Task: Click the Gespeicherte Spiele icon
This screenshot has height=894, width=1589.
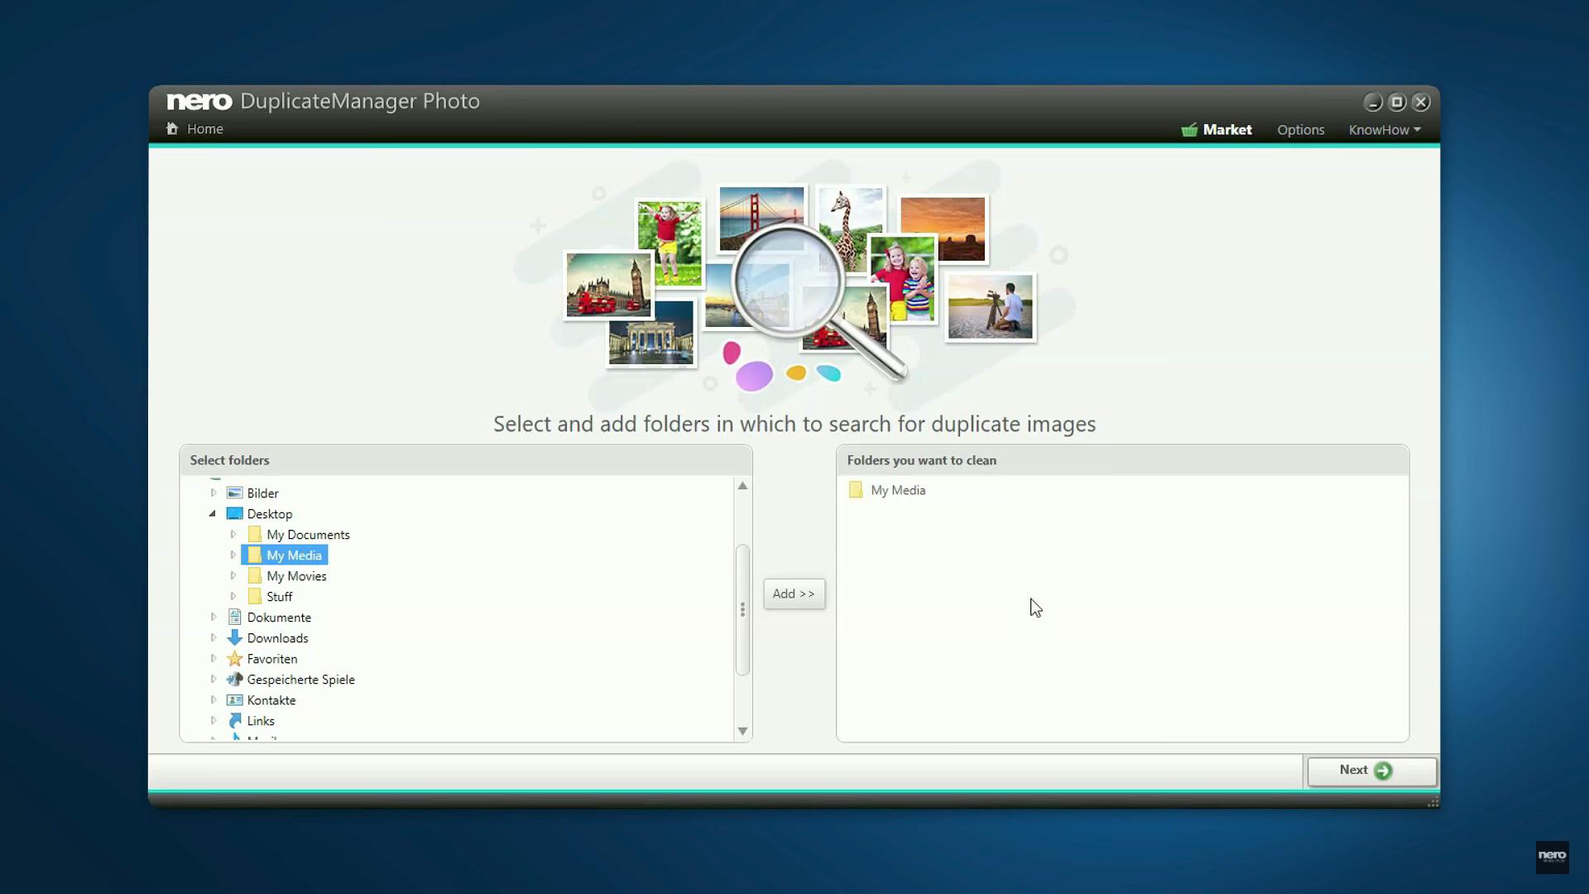Action: (235, 679)
